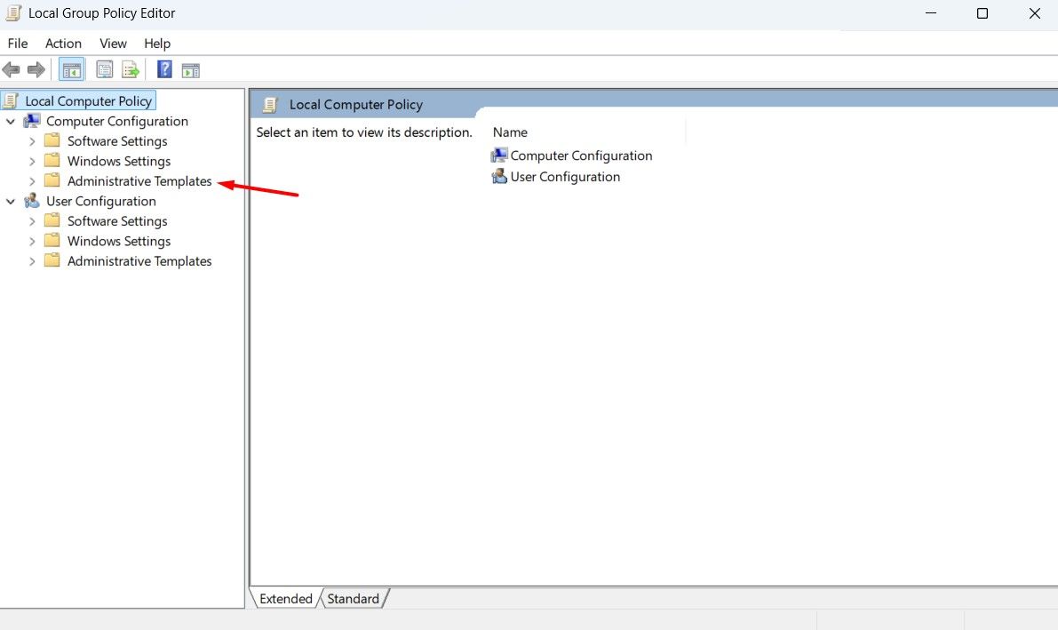Screen dimensions: 1058x630
Task: Toggle Show/Hide Console Tree toolbar icon
Action: pos(72,69)
